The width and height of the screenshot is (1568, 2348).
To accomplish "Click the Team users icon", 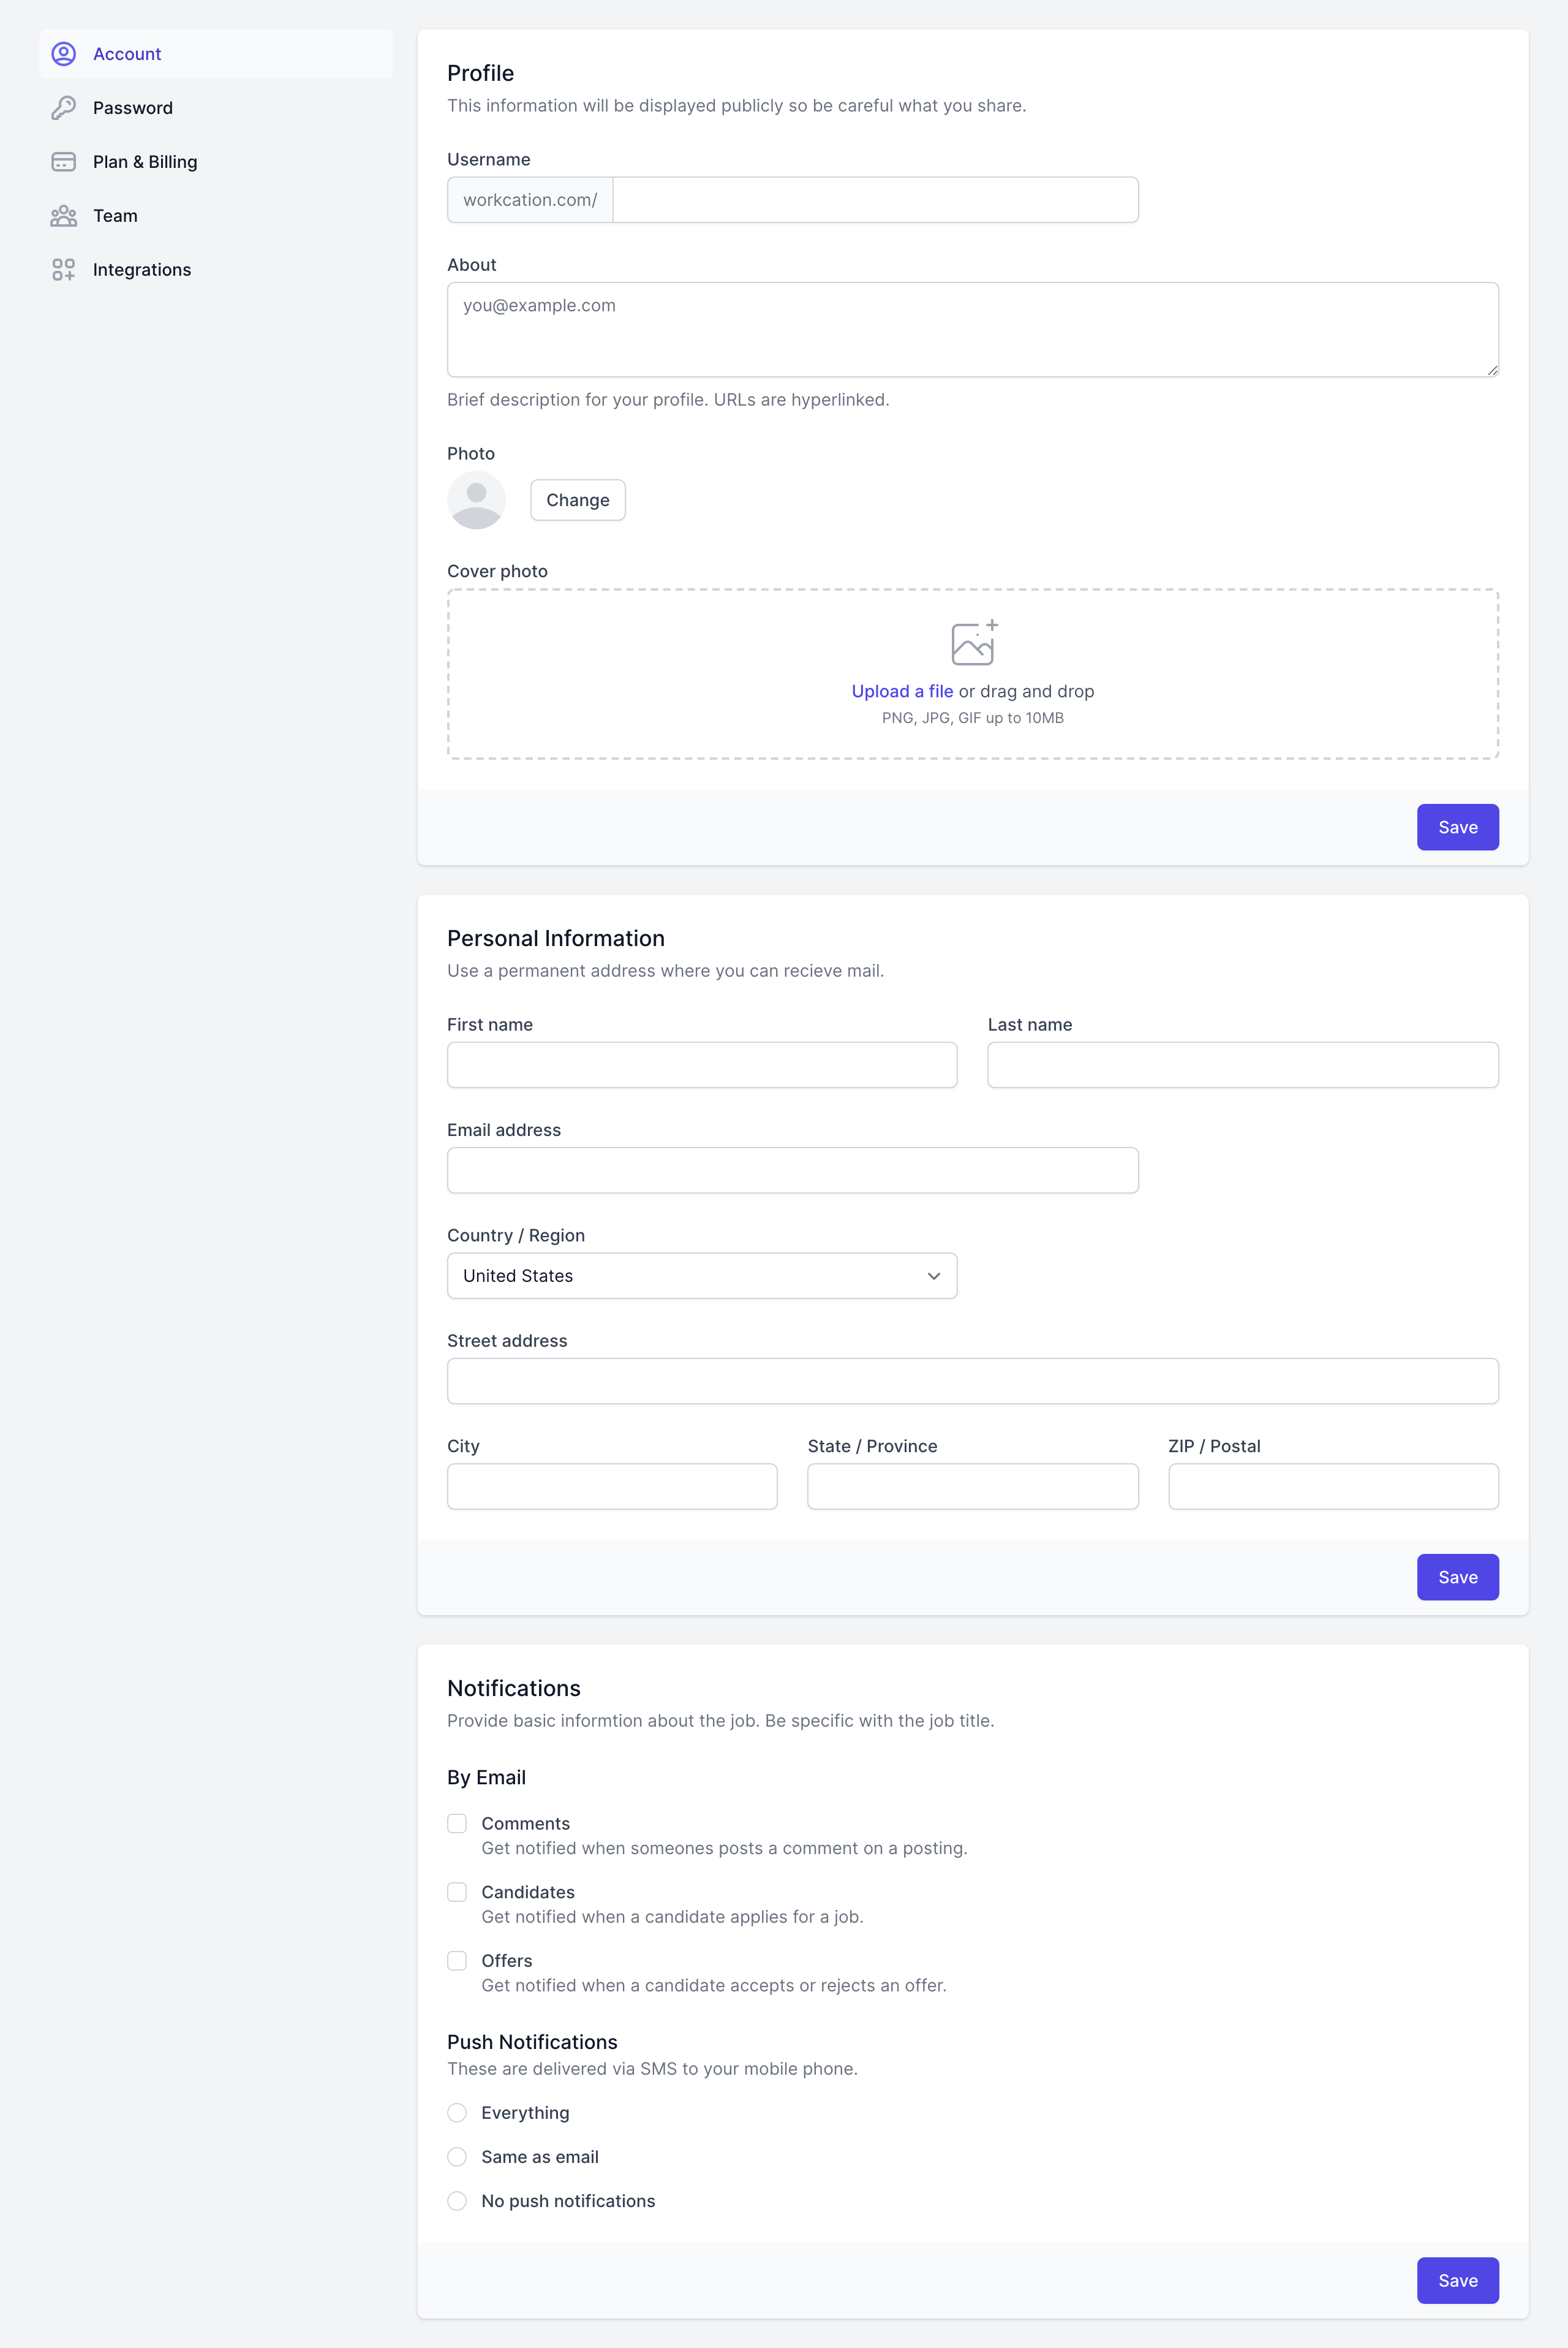I will coord(63,216).
